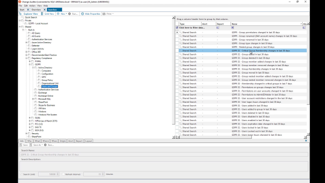The width and height of the screenshot is (325, 183).
Task: Open the Origin properties tab
Action: (x=62, y=141)
